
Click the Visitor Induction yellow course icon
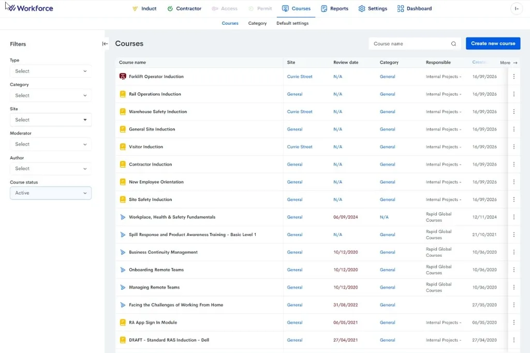tap(123, 147)
